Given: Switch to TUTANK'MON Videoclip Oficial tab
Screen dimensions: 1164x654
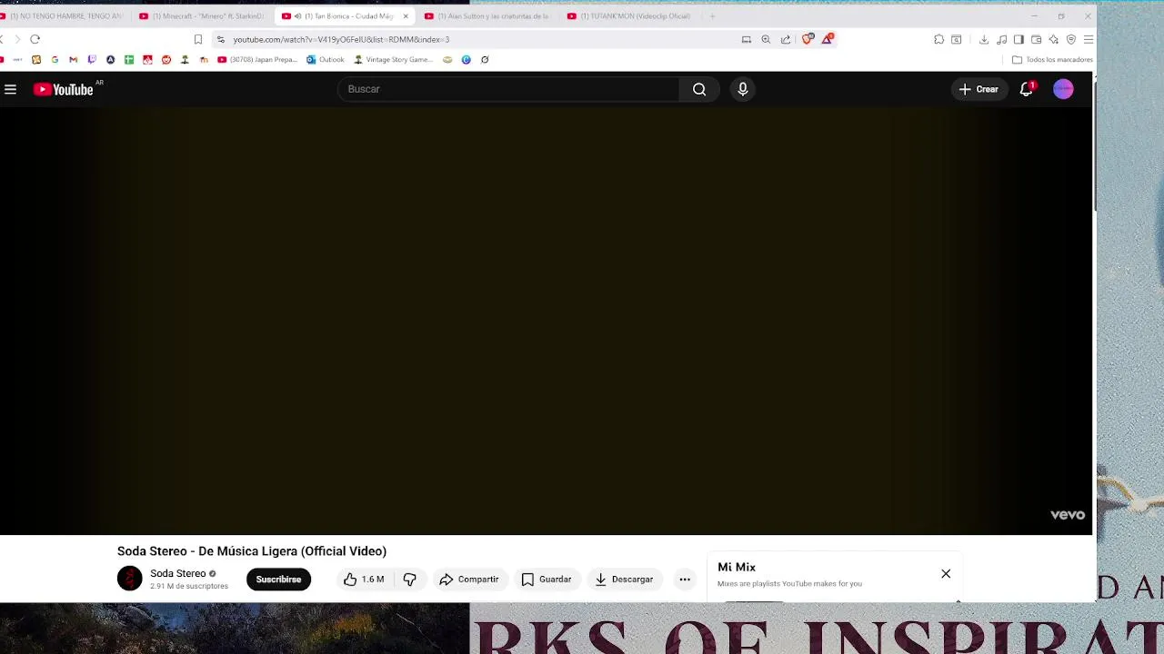Looking at the screenshot, I should 629,16.
